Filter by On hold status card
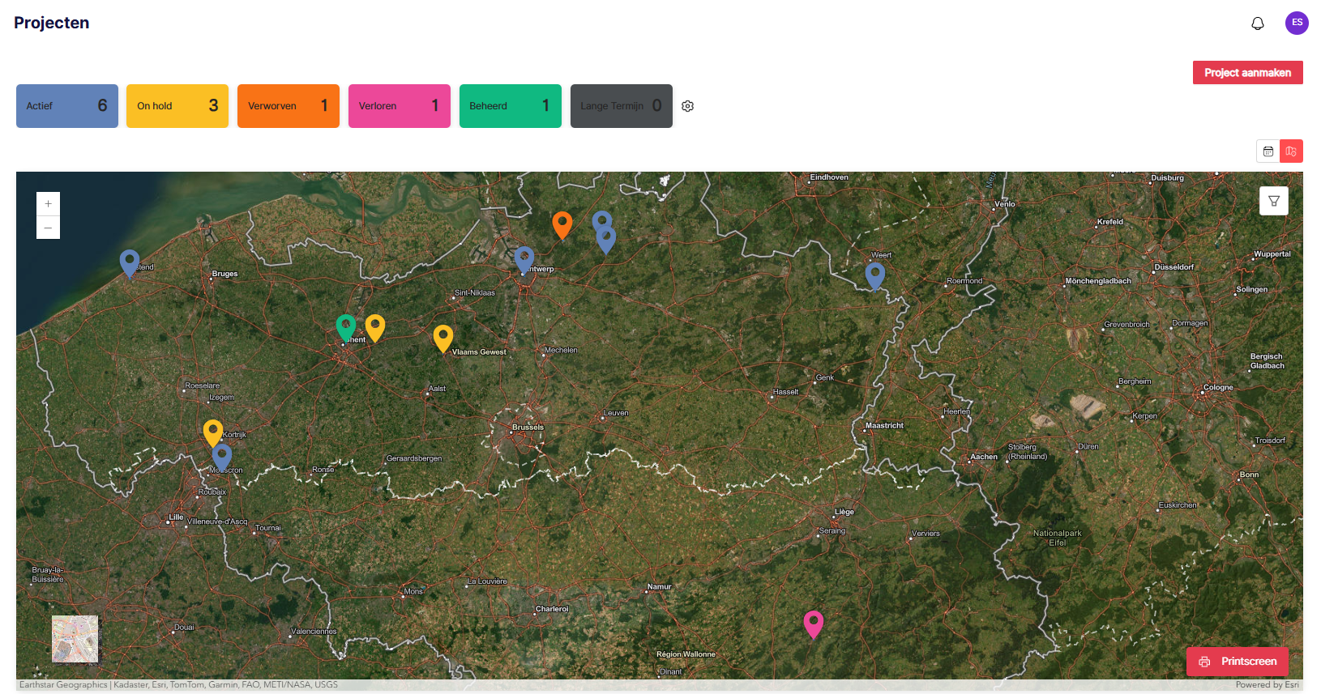This screenshot has width=1321, height=694. 177,106
